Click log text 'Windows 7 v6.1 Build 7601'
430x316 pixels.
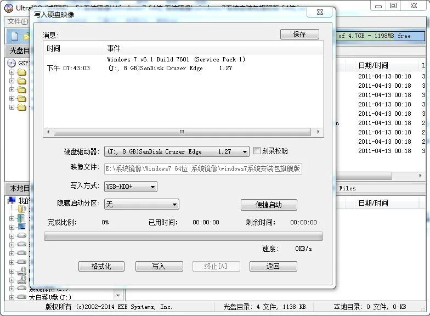coord(148,59)
